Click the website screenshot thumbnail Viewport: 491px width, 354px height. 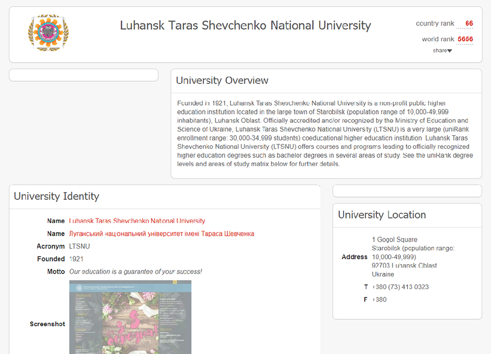coord(130,317)
